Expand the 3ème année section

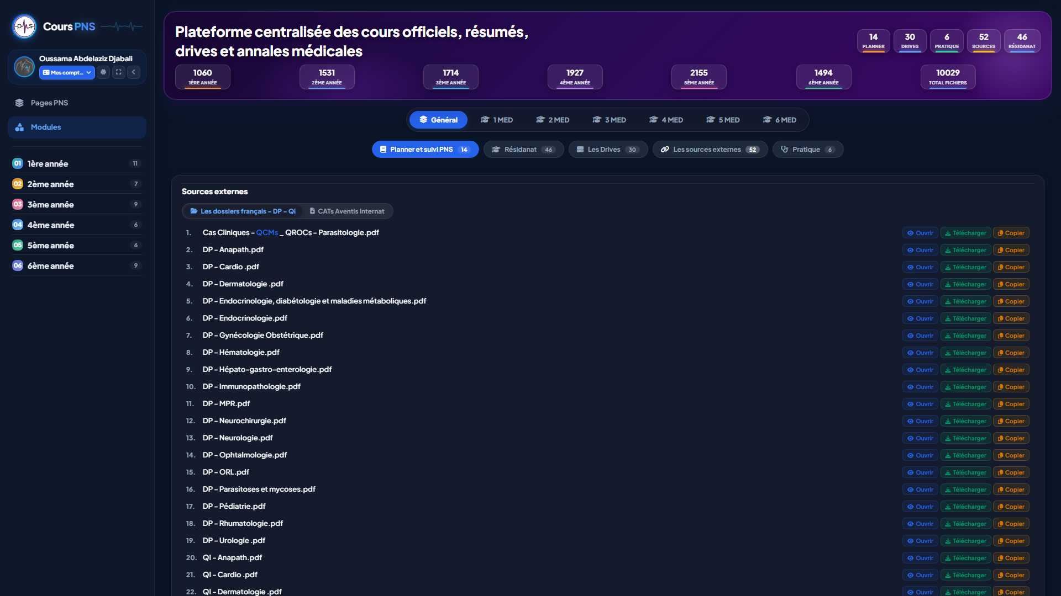77,204
